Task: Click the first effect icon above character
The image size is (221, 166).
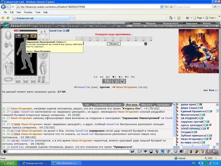Action: coord(18,36)
